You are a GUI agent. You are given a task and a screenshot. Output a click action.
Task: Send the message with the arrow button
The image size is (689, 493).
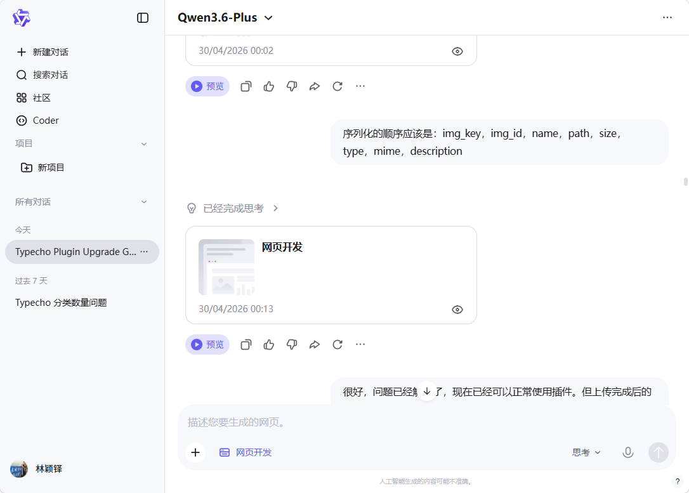(x=659, y=452)
